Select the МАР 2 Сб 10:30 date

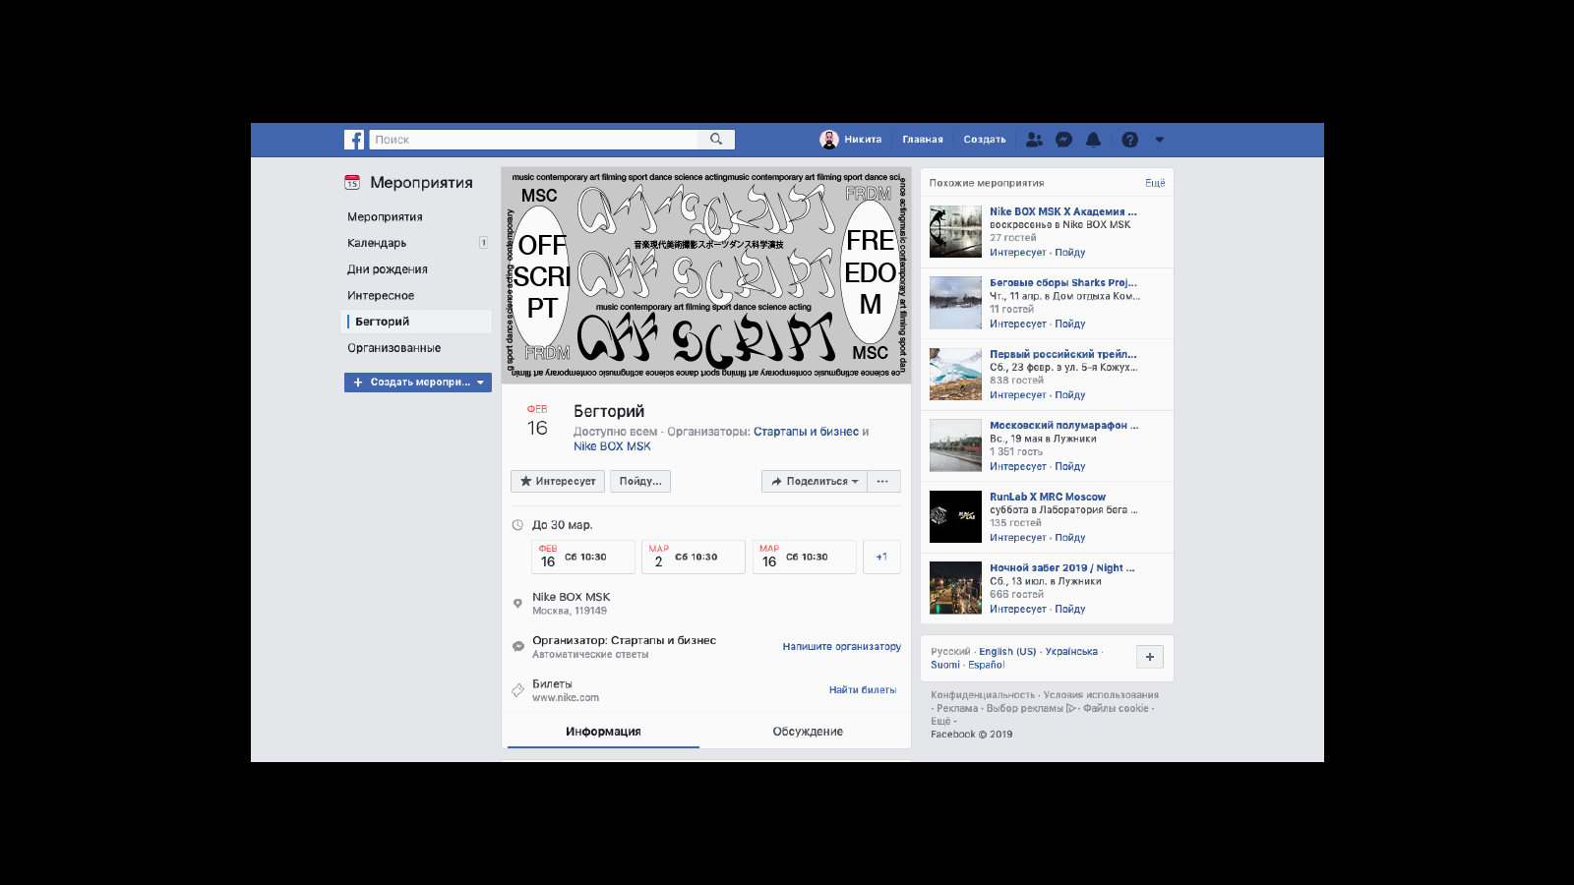click(x=694, y=557)
